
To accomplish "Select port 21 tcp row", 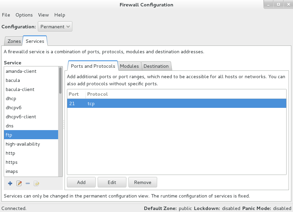I will [135, 103].
